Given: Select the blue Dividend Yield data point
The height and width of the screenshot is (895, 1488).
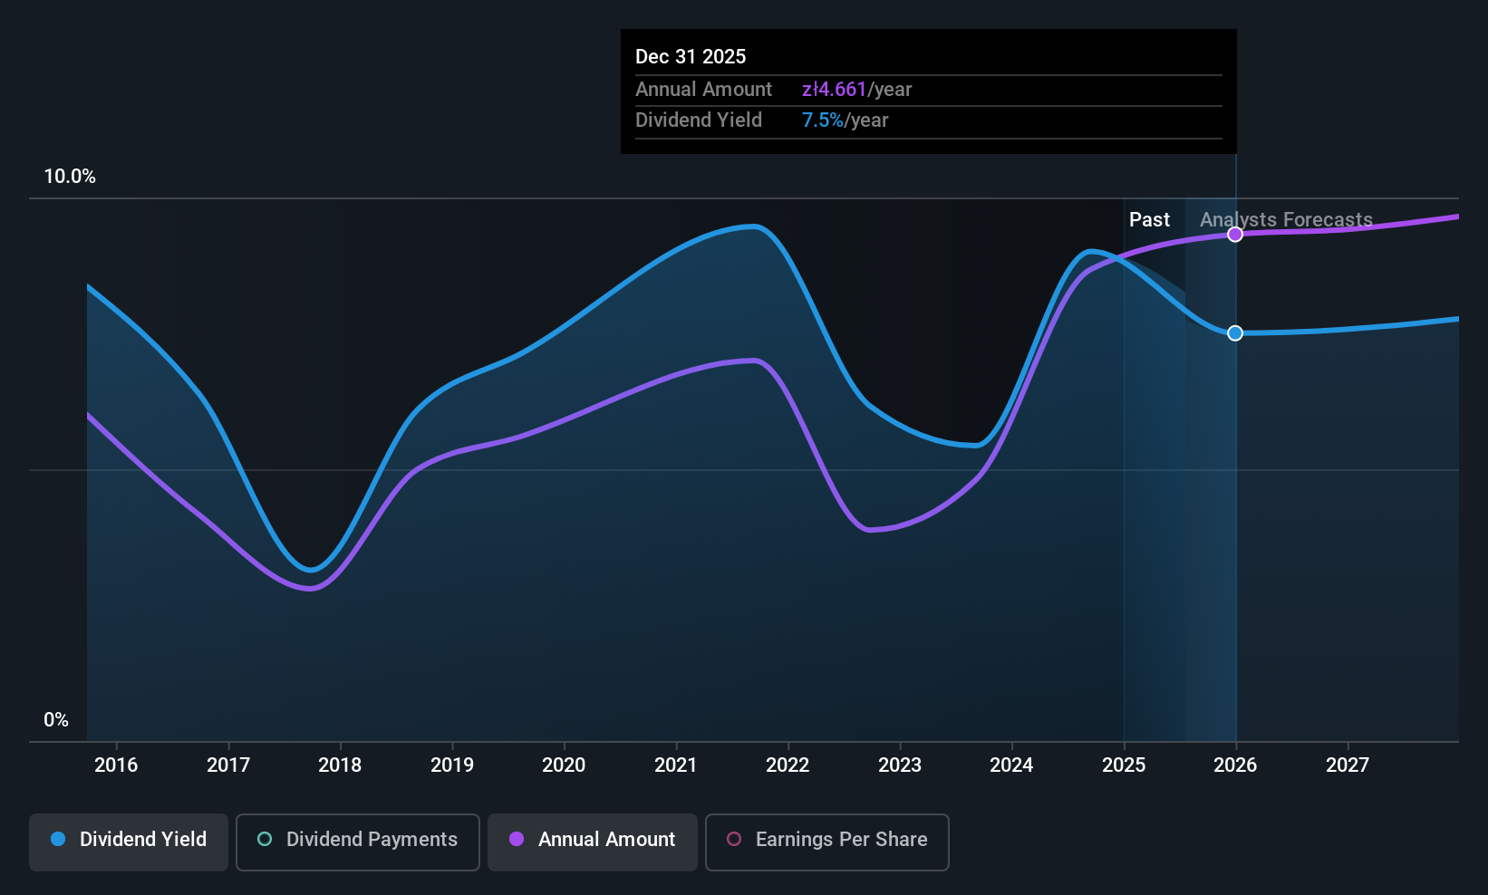Looking at the screenshot, I should point(1235,333).
